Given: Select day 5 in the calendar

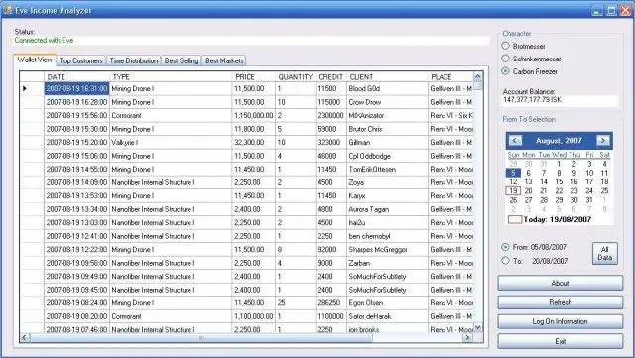Looking at the screenshot, I should [513, 173].
